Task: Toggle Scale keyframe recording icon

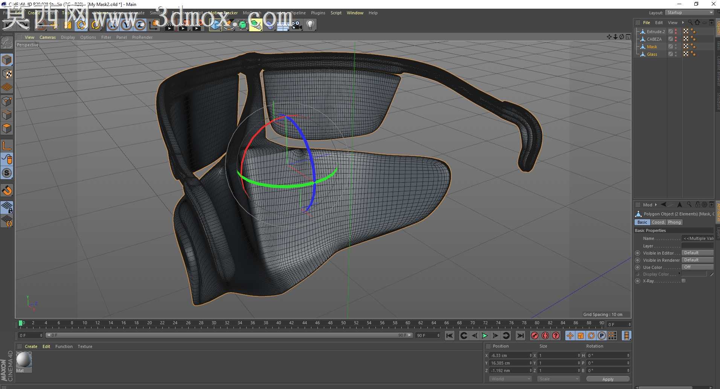Action: [581, 336]
